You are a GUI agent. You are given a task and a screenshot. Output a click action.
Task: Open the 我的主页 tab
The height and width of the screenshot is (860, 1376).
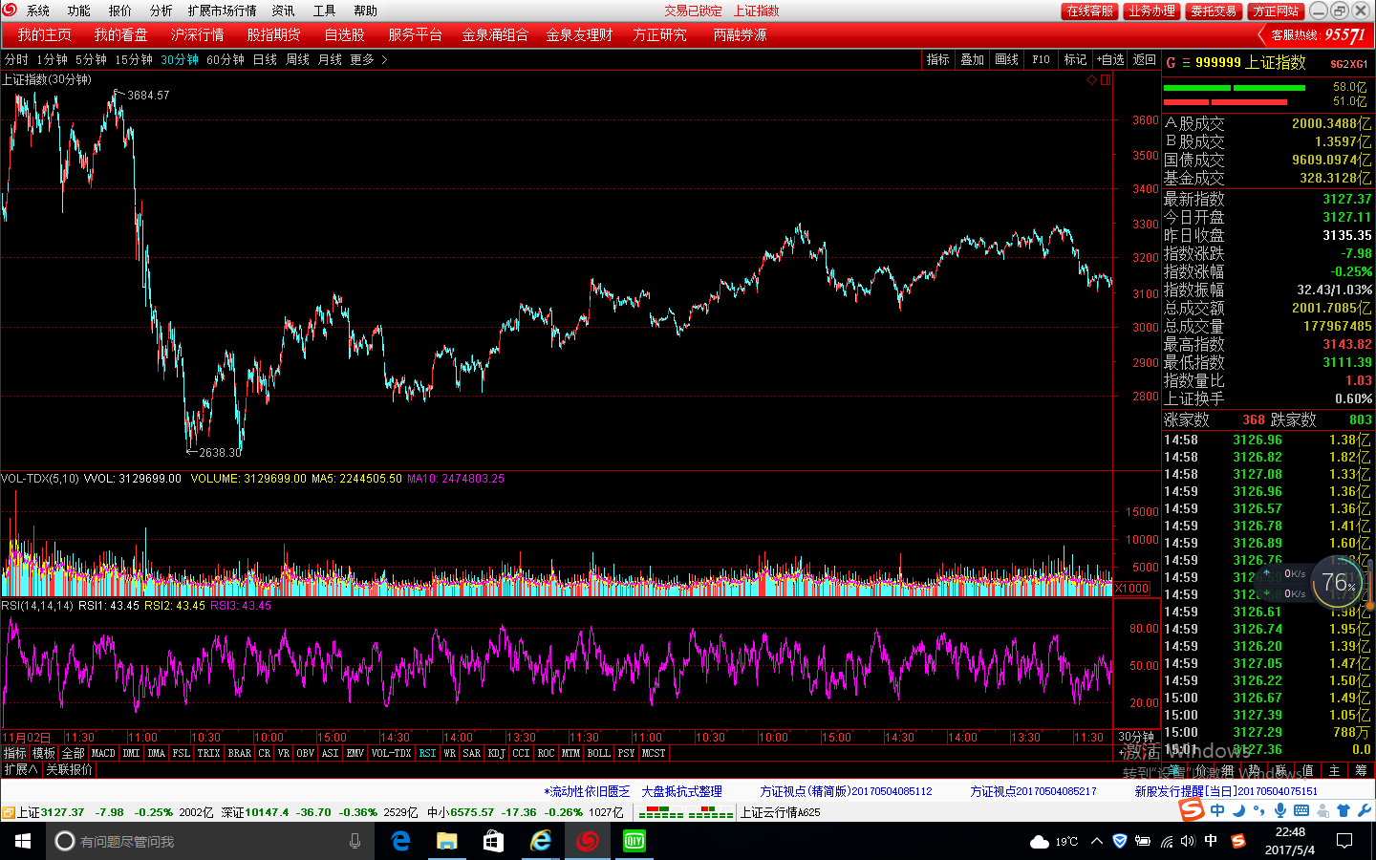pos(44,34)
